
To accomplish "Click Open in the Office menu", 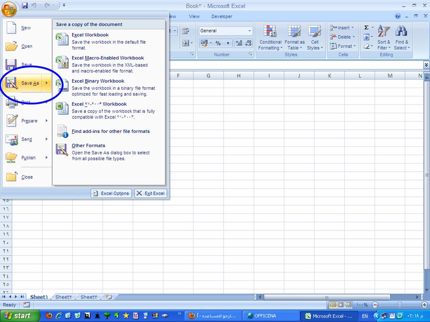I will (x=27, y=46).
